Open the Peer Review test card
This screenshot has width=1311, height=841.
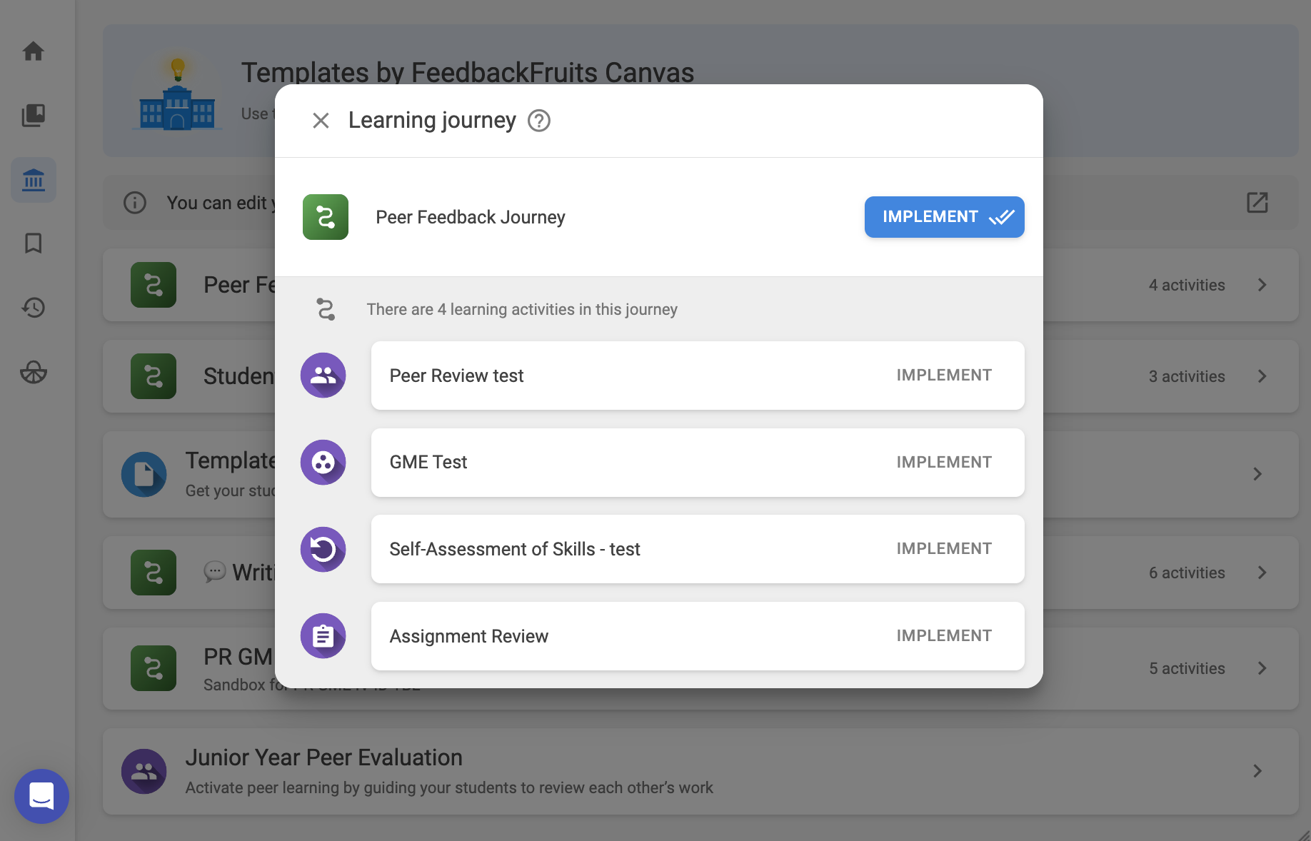(x=698, y=376)
